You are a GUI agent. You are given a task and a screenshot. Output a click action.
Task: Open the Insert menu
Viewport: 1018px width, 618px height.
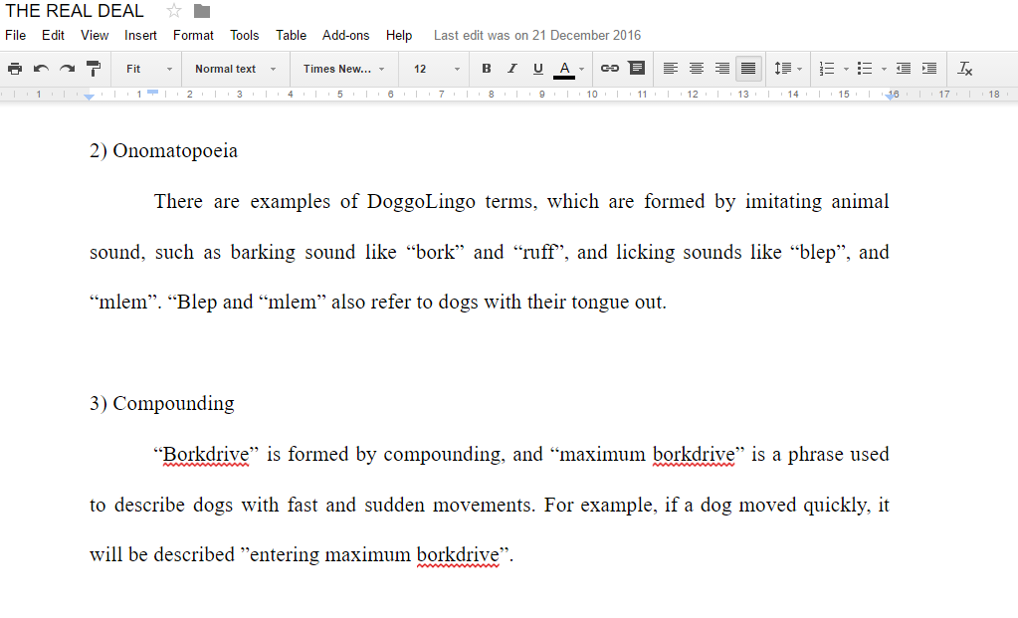pyautogui.click(x=140, y=35)
